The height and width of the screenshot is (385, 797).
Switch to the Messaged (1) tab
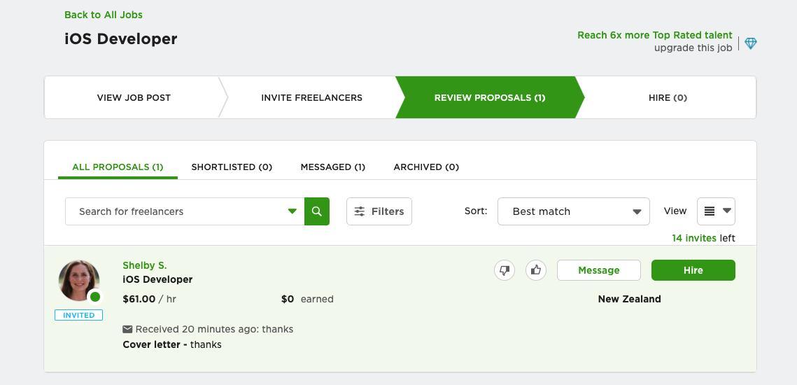(x=333, y=167)
